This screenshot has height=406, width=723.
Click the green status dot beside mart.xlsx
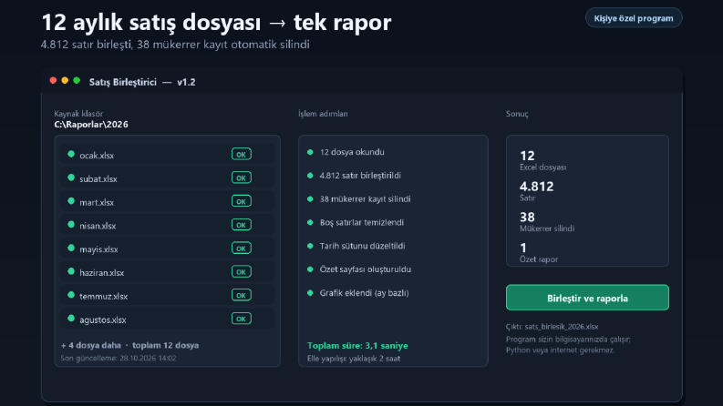click(x=71, y=201)
